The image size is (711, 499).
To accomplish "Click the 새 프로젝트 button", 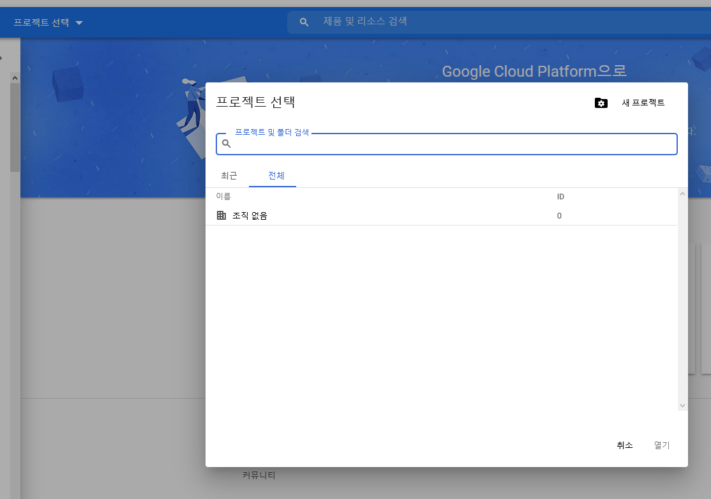I will [643, 103].
